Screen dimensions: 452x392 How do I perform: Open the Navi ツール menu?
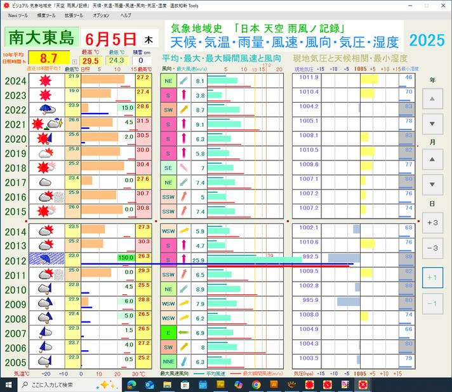18,15
